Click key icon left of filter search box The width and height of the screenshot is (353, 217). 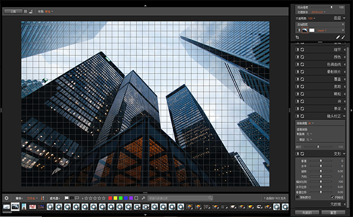coord(144,198)
